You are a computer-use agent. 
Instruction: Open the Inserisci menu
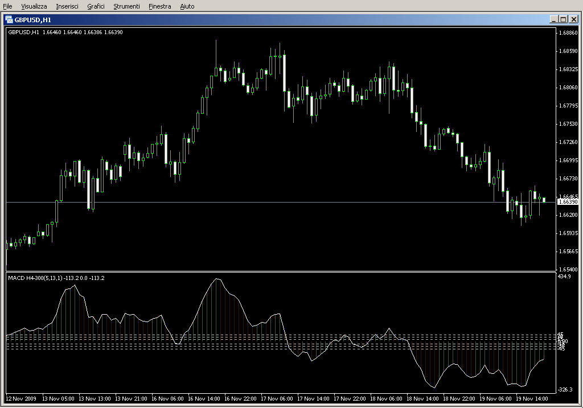pos(67,6)
